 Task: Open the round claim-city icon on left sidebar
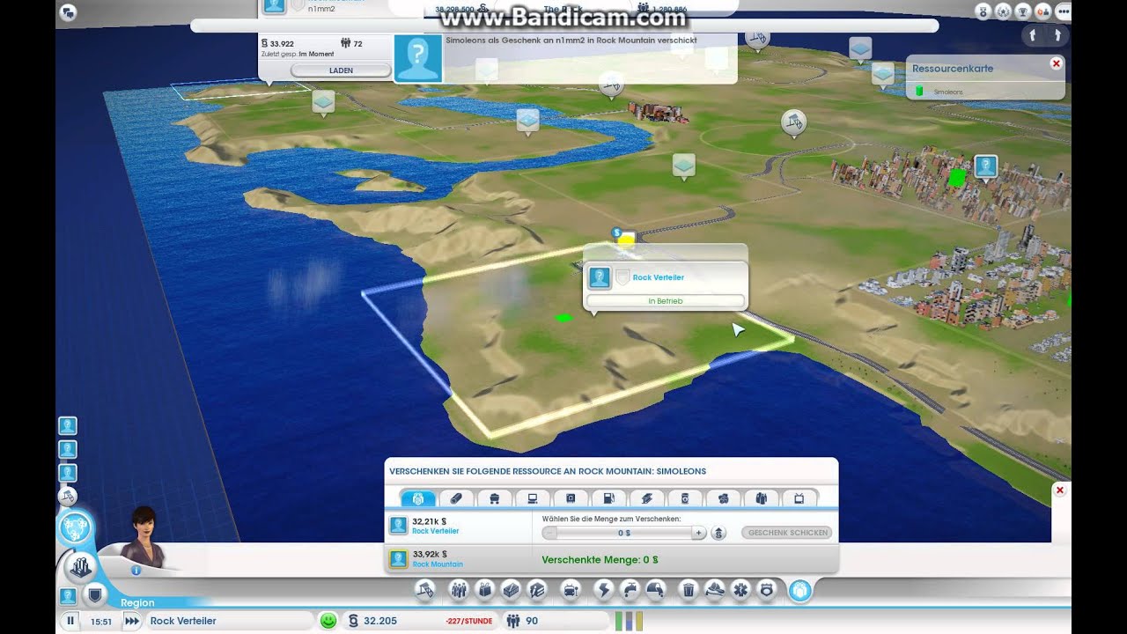point(68,497)
